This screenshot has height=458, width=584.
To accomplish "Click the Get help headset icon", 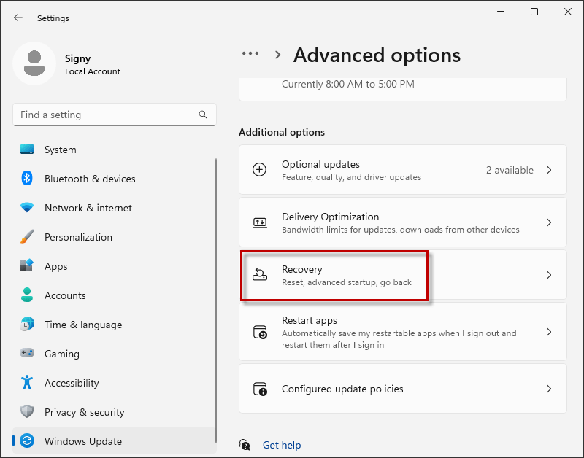I will point(245,445).
